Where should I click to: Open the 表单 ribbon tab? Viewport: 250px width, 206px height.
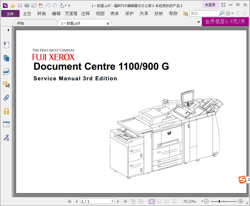pyautogui.click(x=115, y=13)
